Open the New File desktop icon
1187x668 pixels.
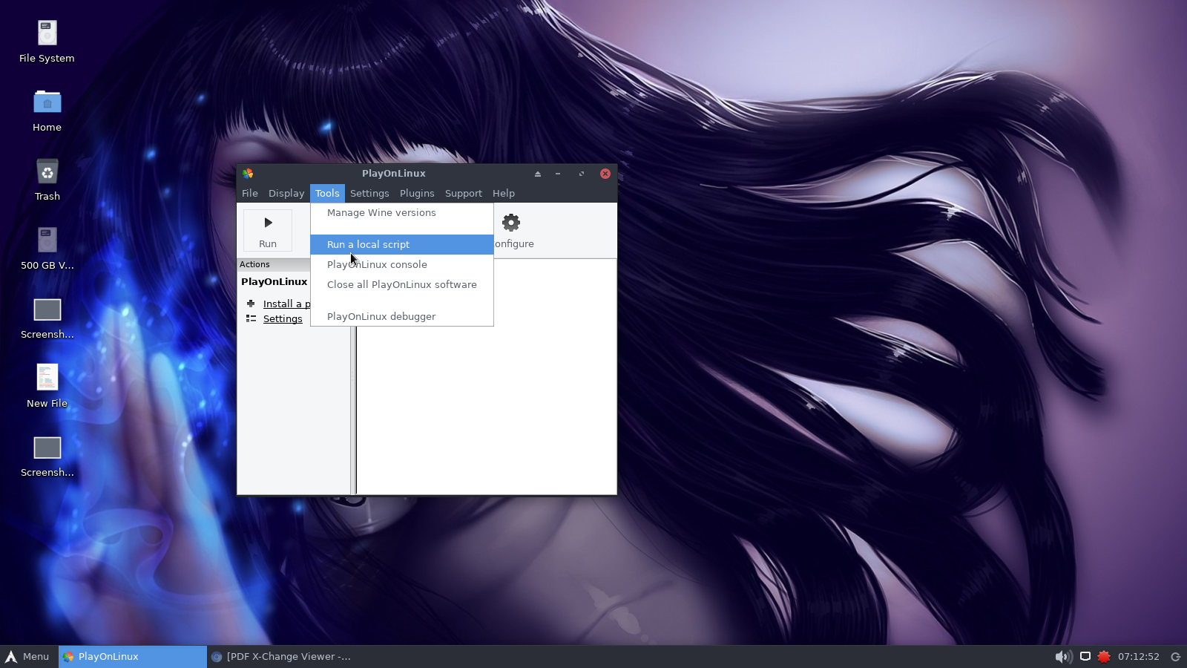[x=47, y=379]
